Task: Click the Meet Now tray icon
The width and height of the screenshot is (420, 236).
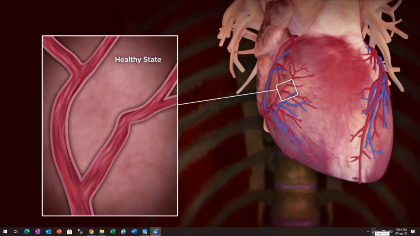Action: [x=373, y=232]
